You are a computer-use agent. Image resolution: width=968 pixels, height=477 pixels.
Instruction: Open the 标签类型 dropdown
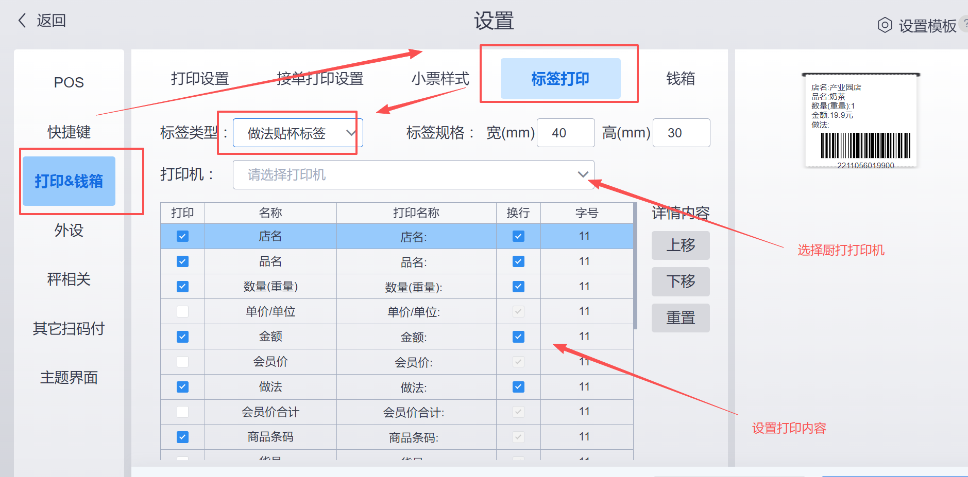pyautogui.click(x=298, y=133)
